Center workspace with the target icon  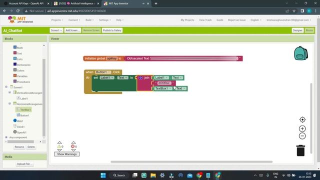[302, 119]
